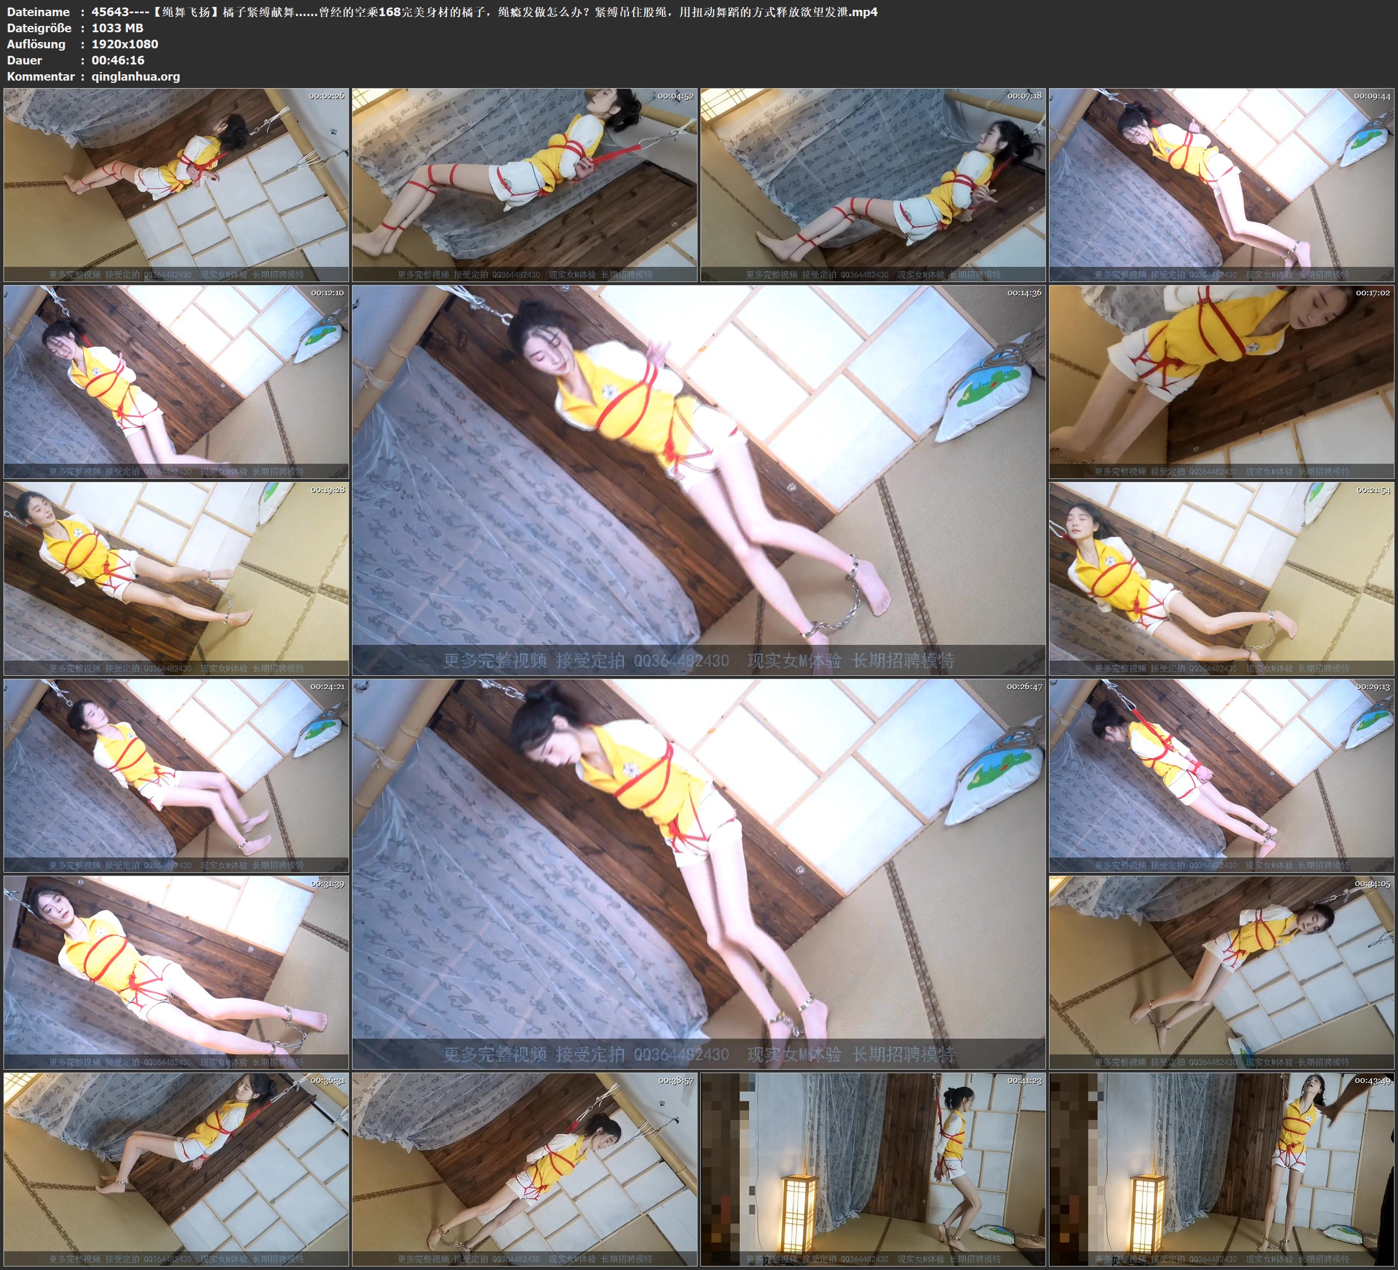Open the frame at 00:41:23

(x=872, y=1169)
